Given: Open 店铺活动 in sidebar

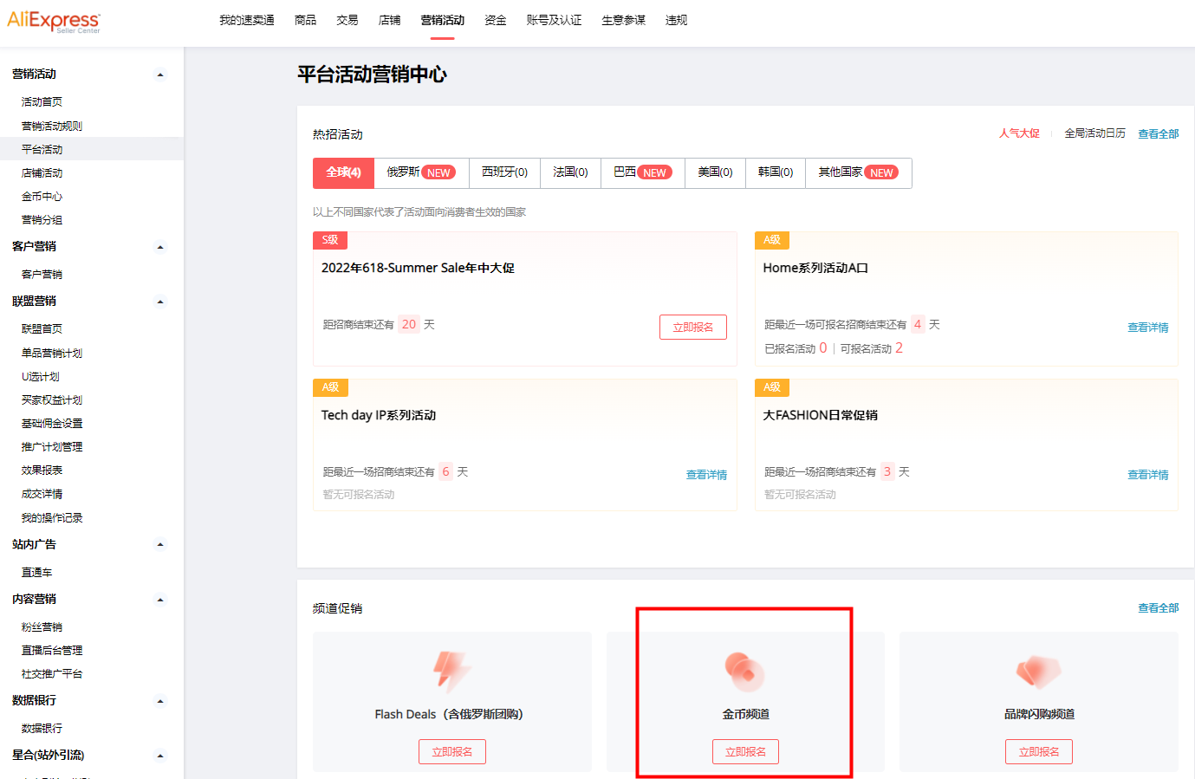Looking at the screenshot, I should 42,173.
